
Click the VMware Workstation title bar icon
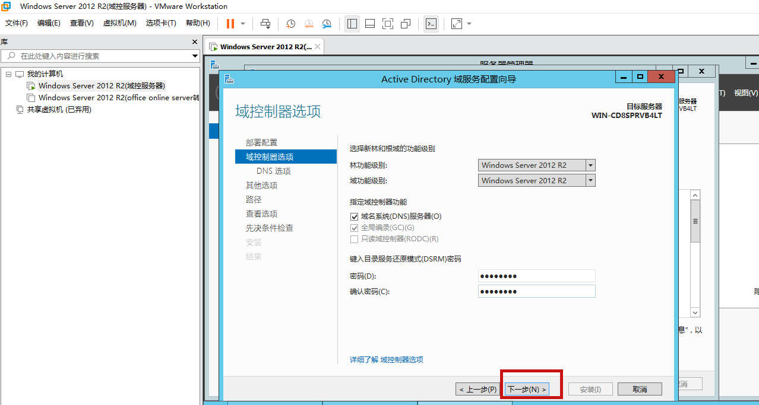click(x=6, y=7)
